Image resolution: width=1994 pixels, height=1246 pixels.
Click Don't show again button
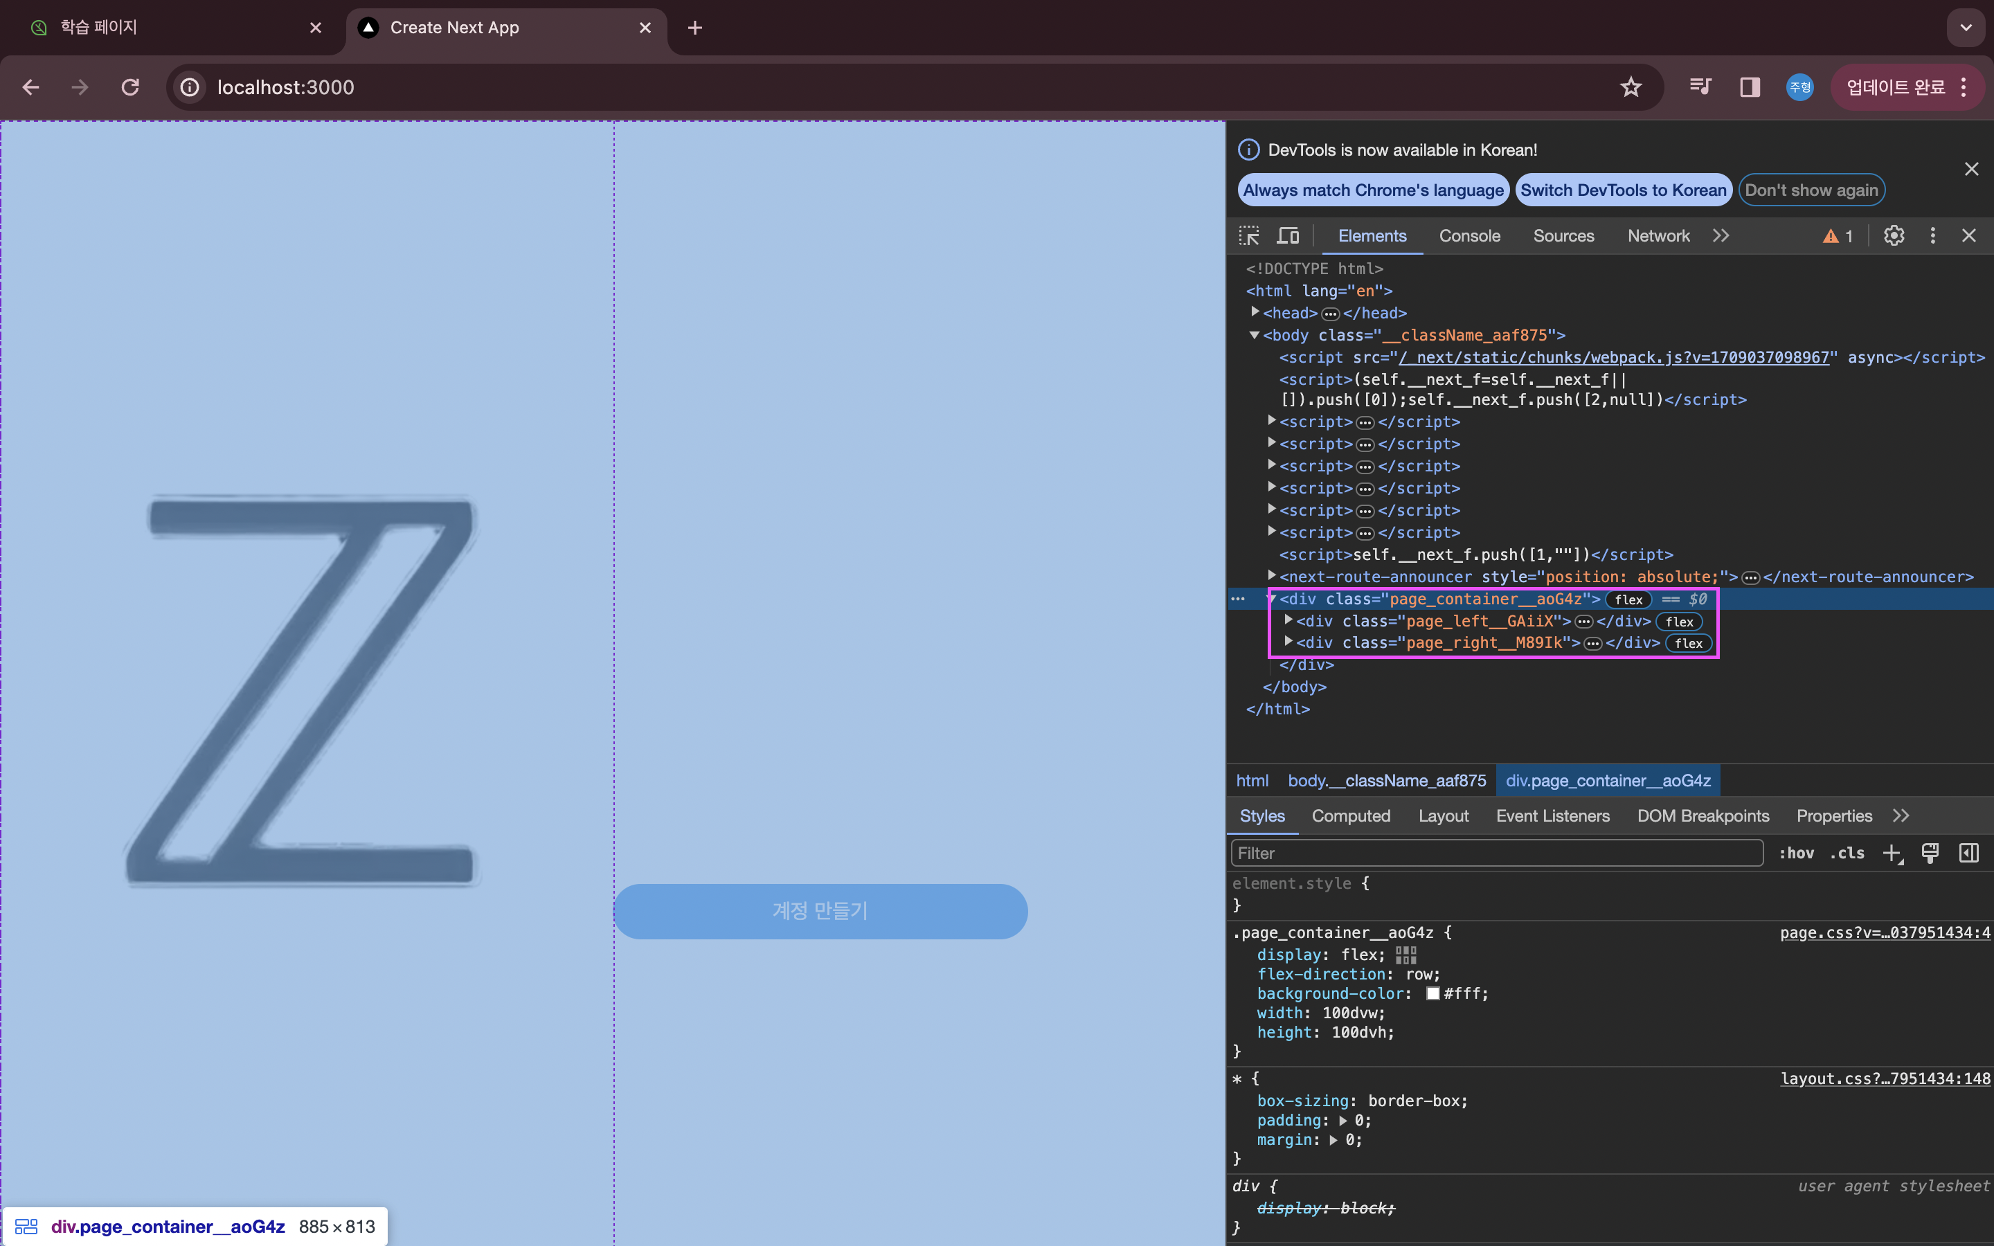1811,190
